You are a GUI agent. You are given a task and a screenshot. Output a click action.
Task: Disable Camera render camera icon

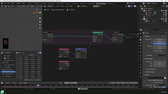pos(166,13)
